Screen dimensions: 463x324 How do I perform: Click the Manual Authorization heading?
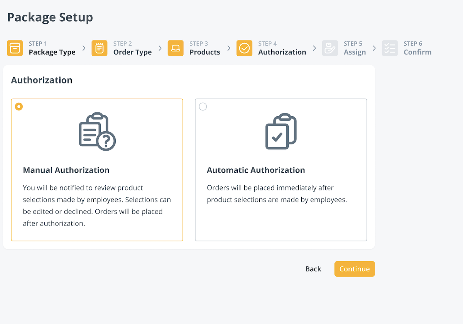[66, 170]
